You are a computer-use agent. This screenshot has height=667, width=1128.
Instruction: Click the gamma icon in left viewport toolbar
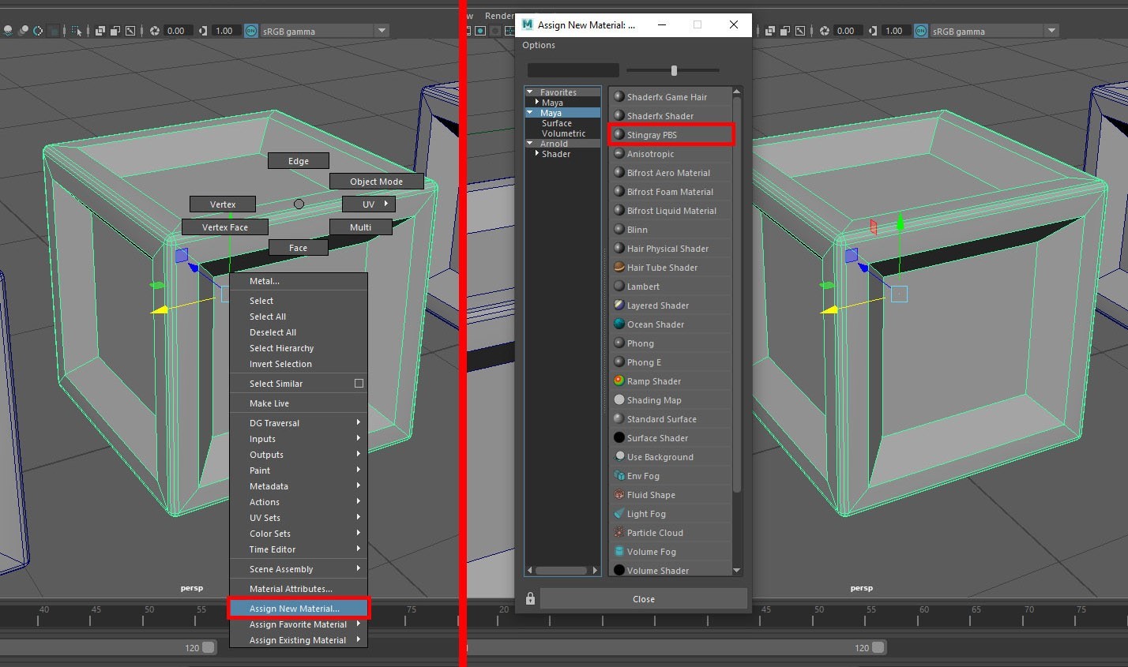[204, 31]
